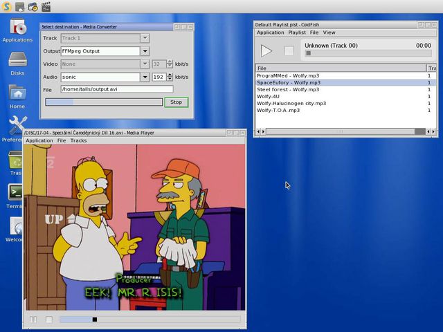The image size is (443, 332).
Task: Click left scroll arrow at playlist's left edge
Action: [x=258, y=131]
